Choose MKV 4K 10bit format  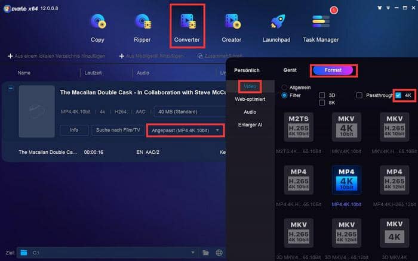[x=346, y=127]
